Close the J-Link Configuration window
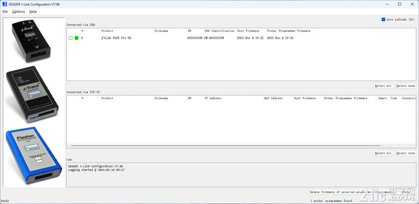419x204 pixels. coord(412,4)
